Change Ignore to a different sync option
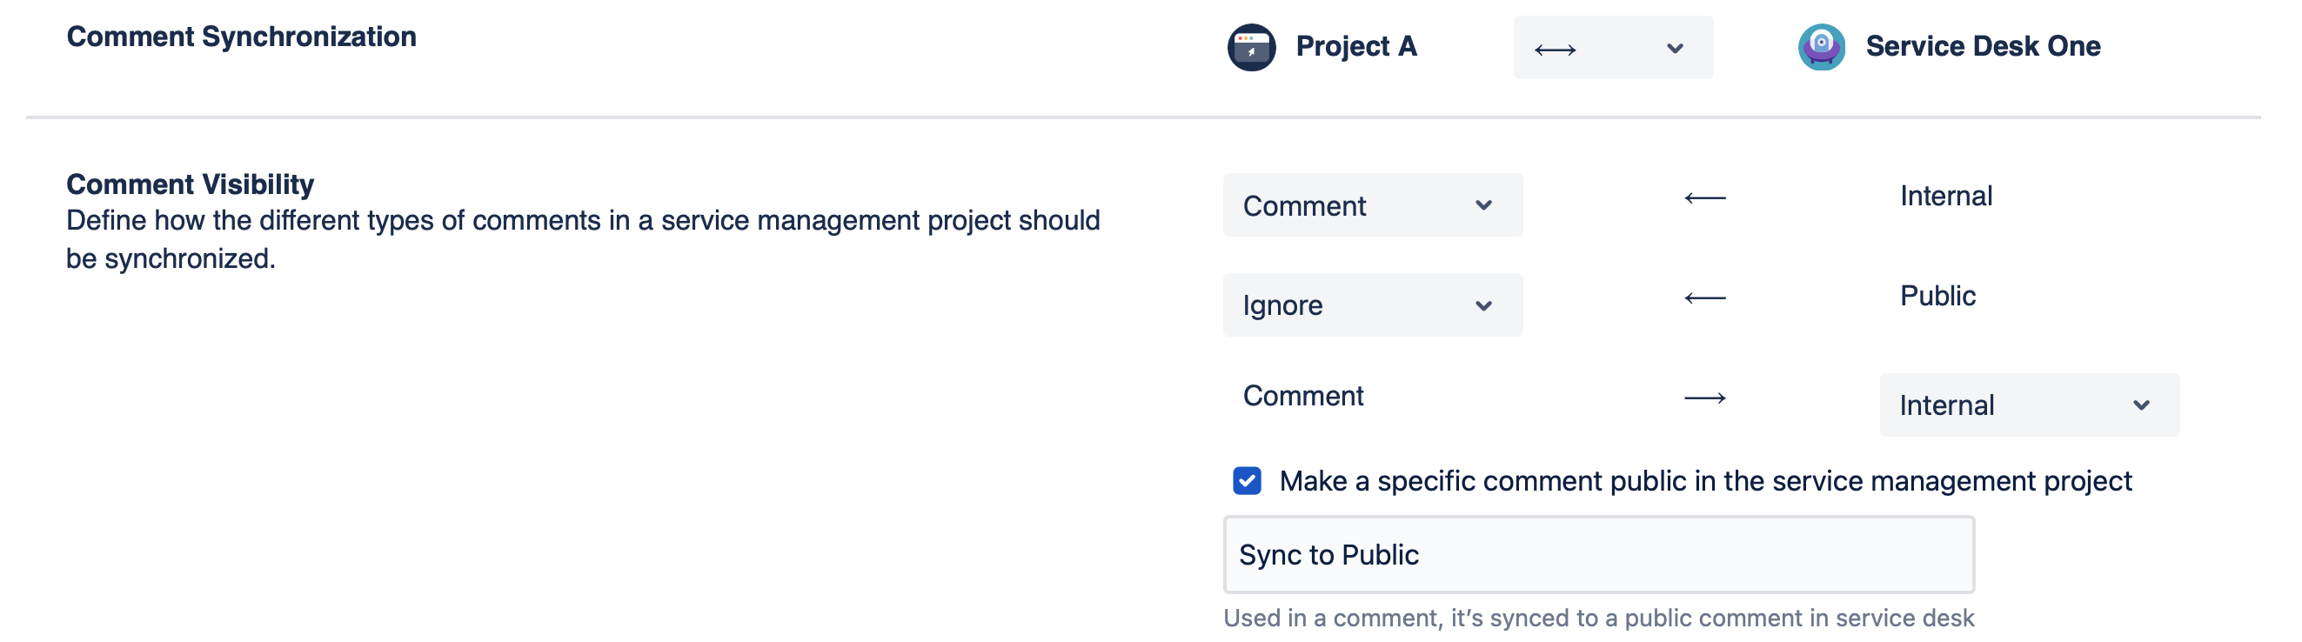The image size is (2302, 642). (1373, 304)
